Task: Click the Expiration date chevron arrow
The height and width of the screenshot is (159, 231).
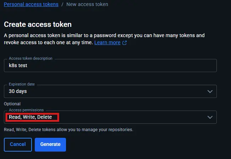Action: pos(210,91)
